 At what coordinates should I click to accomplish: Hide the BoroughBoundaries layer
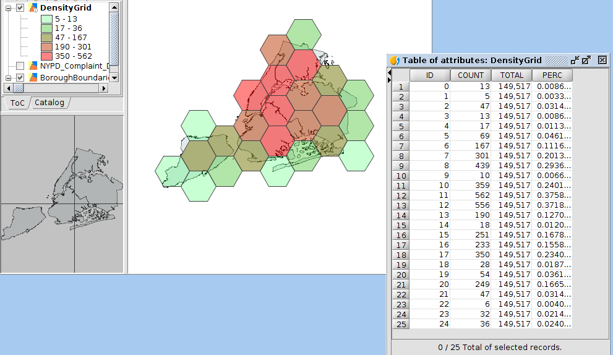(20, 78)
